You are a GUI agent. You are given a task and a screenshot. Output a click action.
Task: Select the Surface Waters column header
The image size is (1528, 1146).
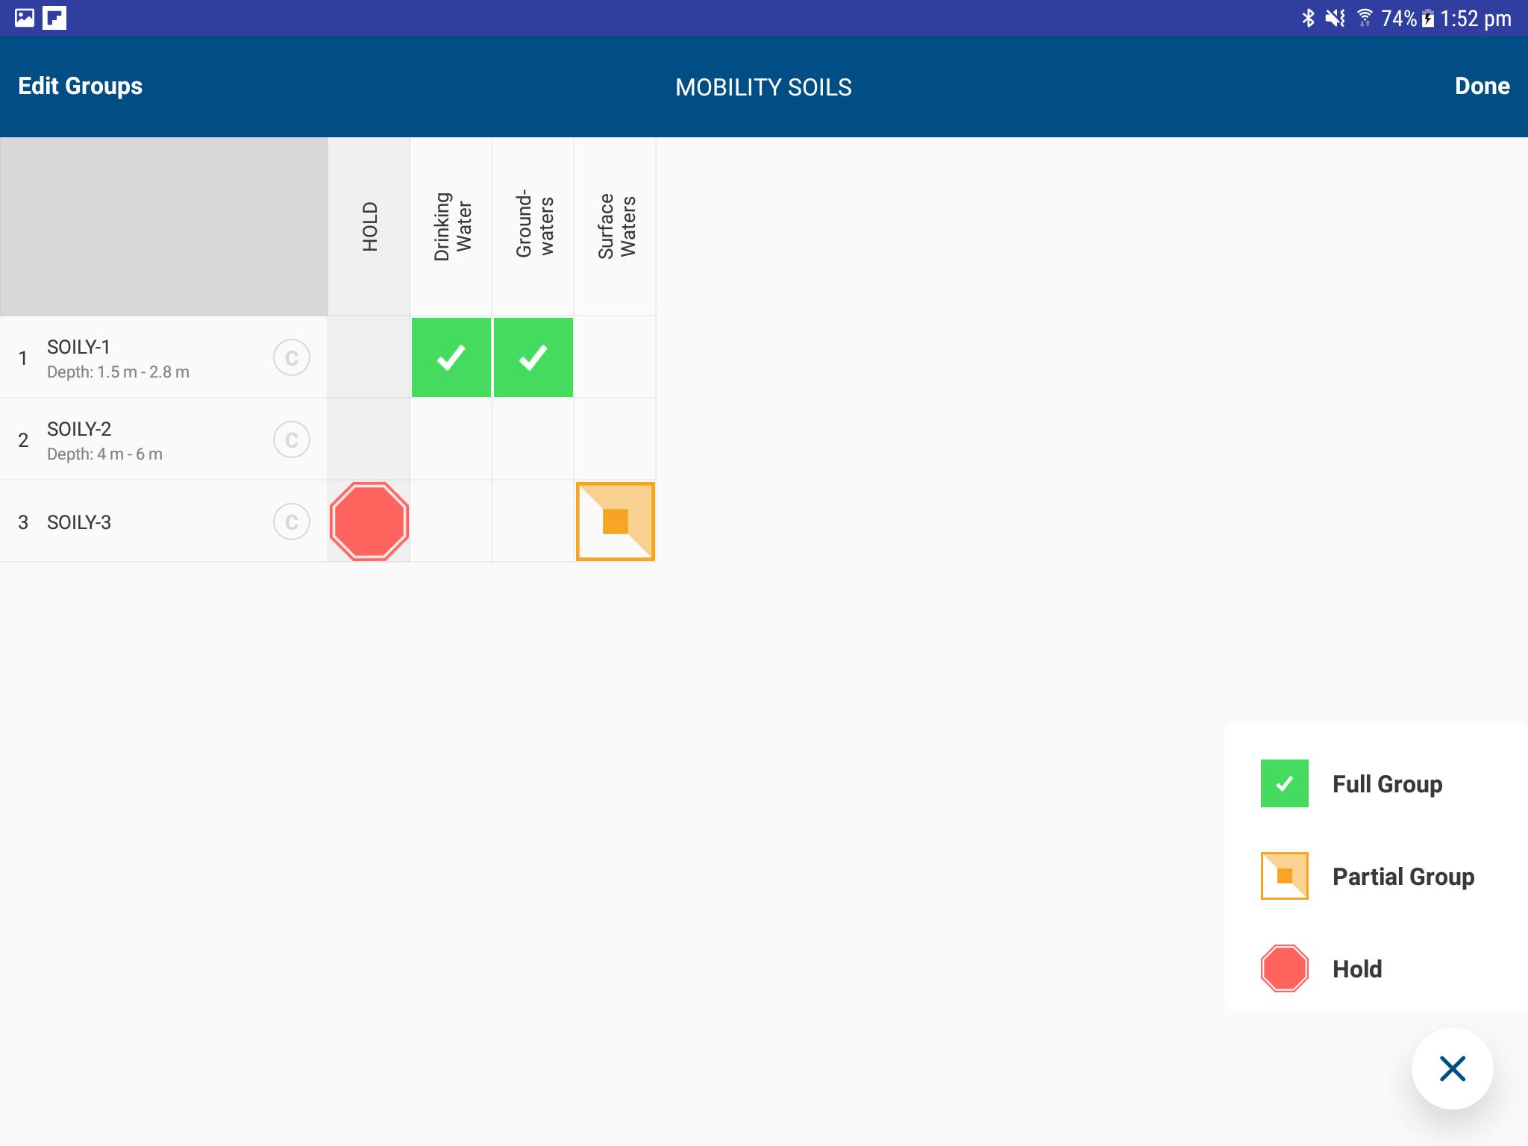coord(616,226)
